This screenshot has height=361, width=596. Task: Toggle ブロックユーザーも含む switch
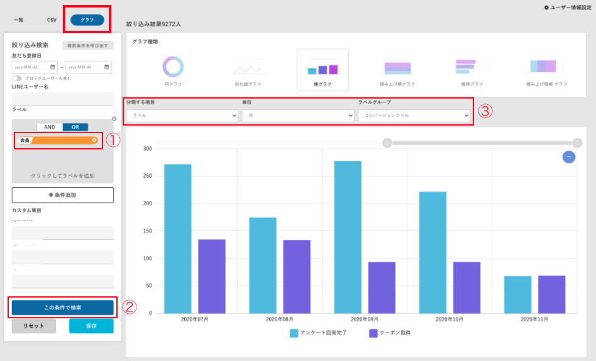tap(17, 78)
